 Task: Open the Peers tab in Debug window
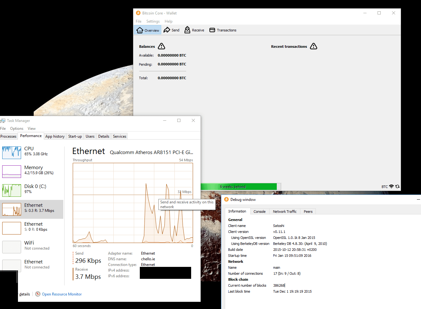pos(308,212)
